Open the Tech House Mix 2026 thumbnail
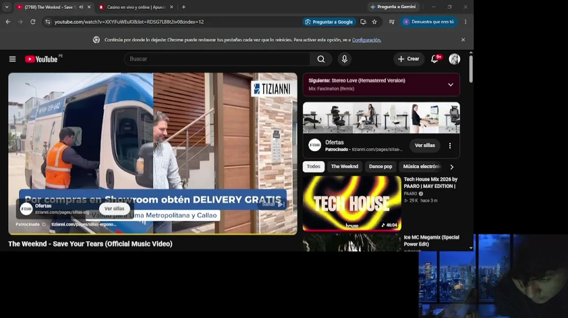 [352, 204]
